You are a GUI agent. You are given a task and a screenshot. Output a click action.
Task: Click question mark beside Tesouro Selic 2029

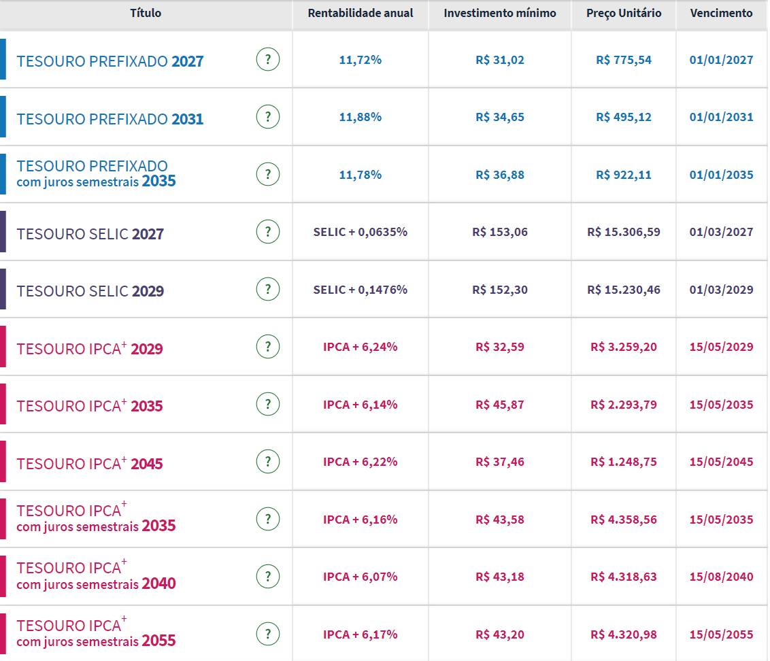click(268, 290)
